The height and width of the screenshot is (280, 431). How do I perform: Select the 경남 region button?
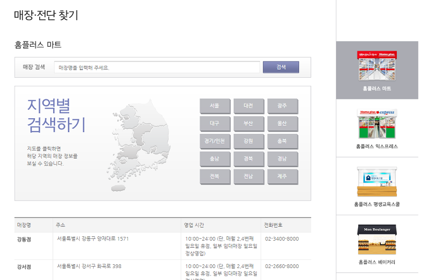click(x=283, y=159)
